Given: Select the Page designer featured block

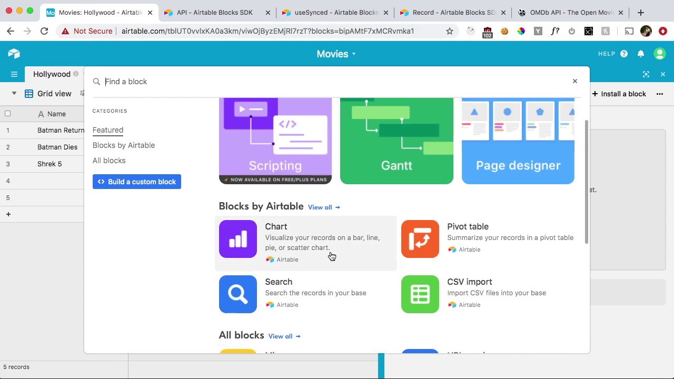Looking at the screenshot, I should click(x=518, y=141).
